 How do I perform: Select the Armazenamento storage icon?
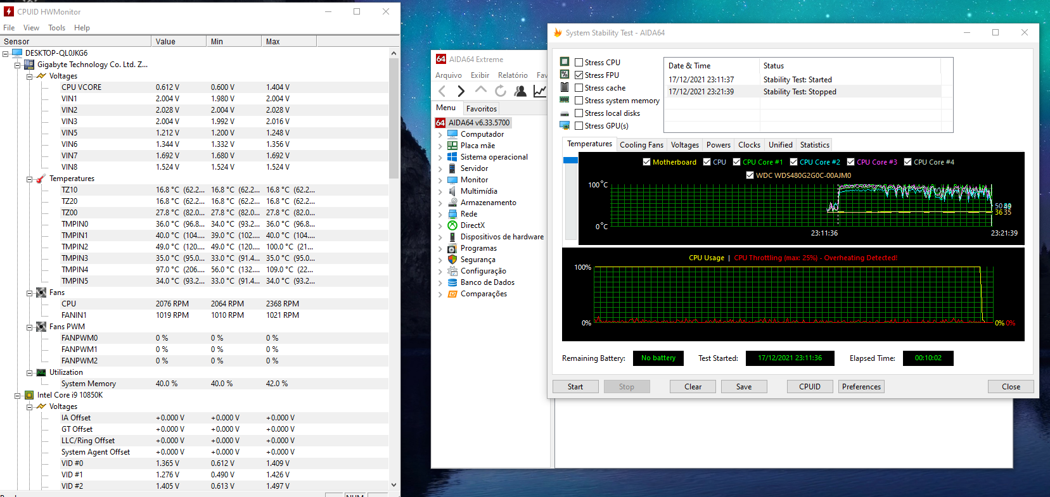[x=452, y=203]
